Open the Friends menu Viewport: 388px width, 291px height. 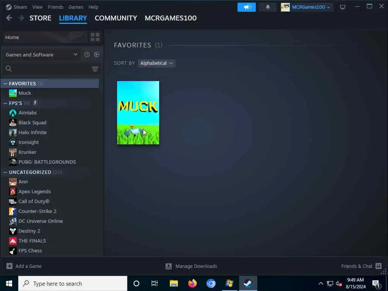click(55, 7)
